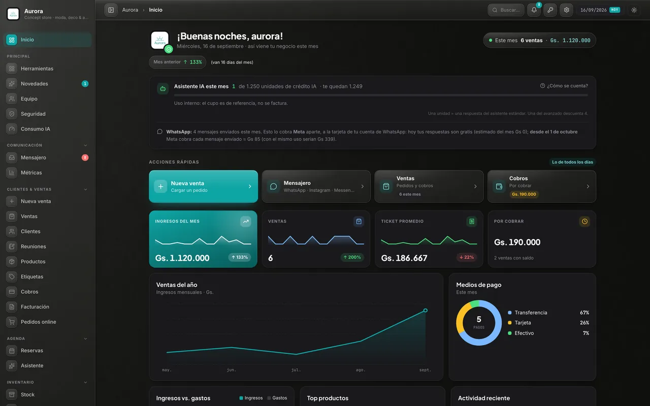650x406 pixels.
Task: Click the Aurora breadcrumb link
Action: [130, 10]
